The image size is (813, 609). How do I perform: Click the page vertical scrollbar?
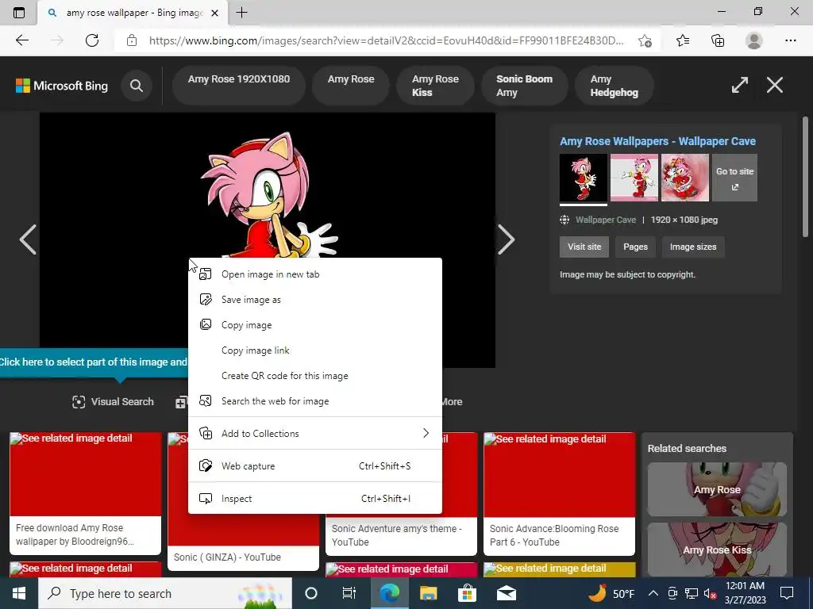click(x=805, y=176)
